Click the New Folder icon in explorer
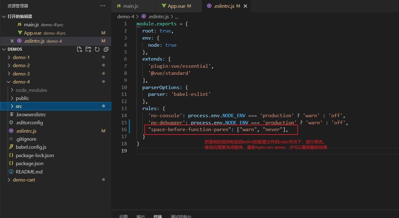The height and width of the screenshot is (218, 399). point(88,49)
